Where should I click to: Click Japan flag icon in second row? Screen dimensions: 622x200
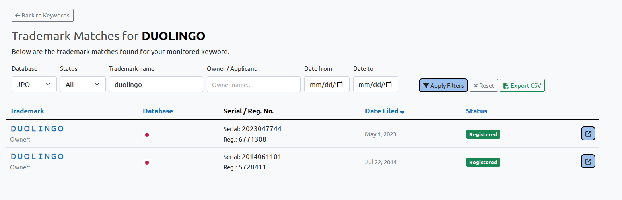[x=147, y=163]
